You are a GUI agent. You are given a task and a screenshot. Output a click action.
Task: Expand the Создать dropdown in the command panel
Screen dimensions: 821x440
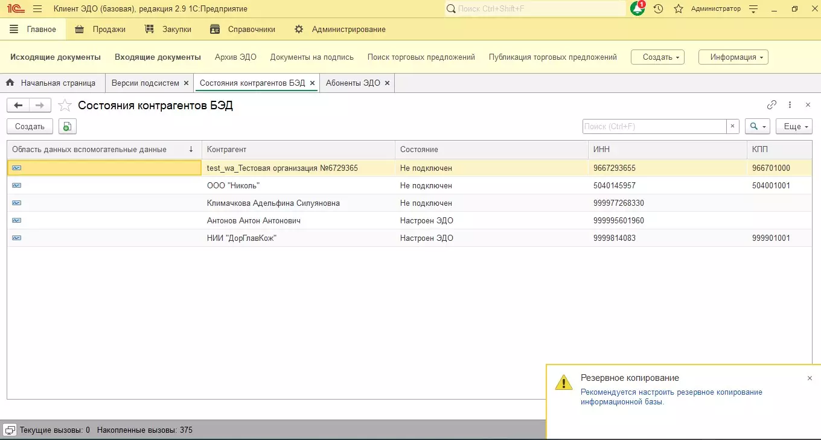click(x=657, y=57)
